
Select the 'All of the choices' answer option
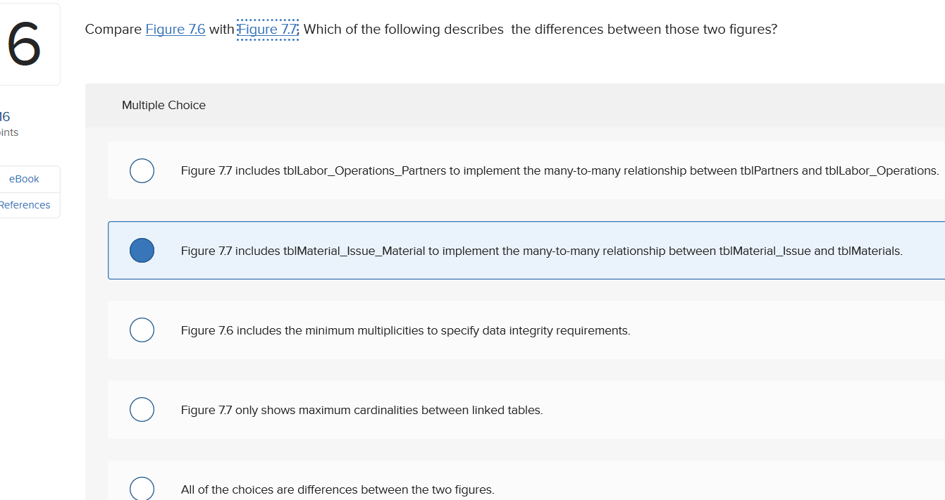142,488
